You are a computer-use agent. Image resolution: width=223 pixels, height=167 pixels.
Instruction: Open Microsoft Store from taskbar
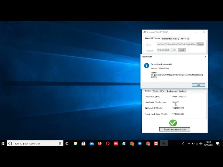[84, 144]
